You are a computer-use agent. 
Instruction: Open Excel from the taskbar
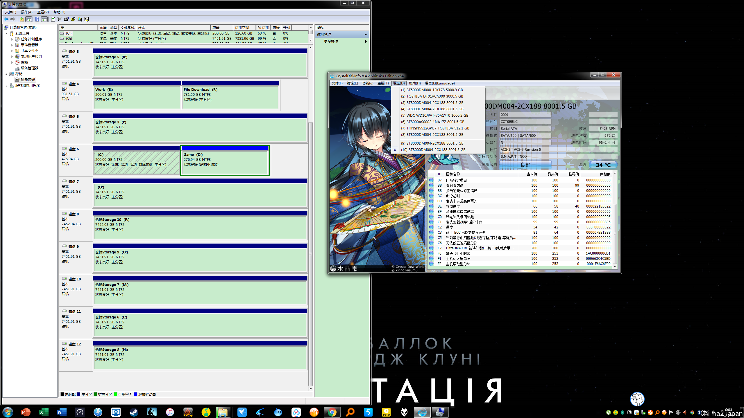44,412
